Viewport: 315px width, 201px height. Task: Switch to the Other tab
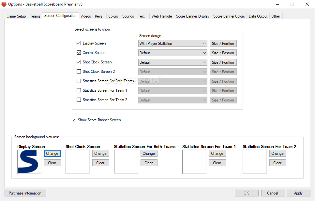tap(276, 16)
